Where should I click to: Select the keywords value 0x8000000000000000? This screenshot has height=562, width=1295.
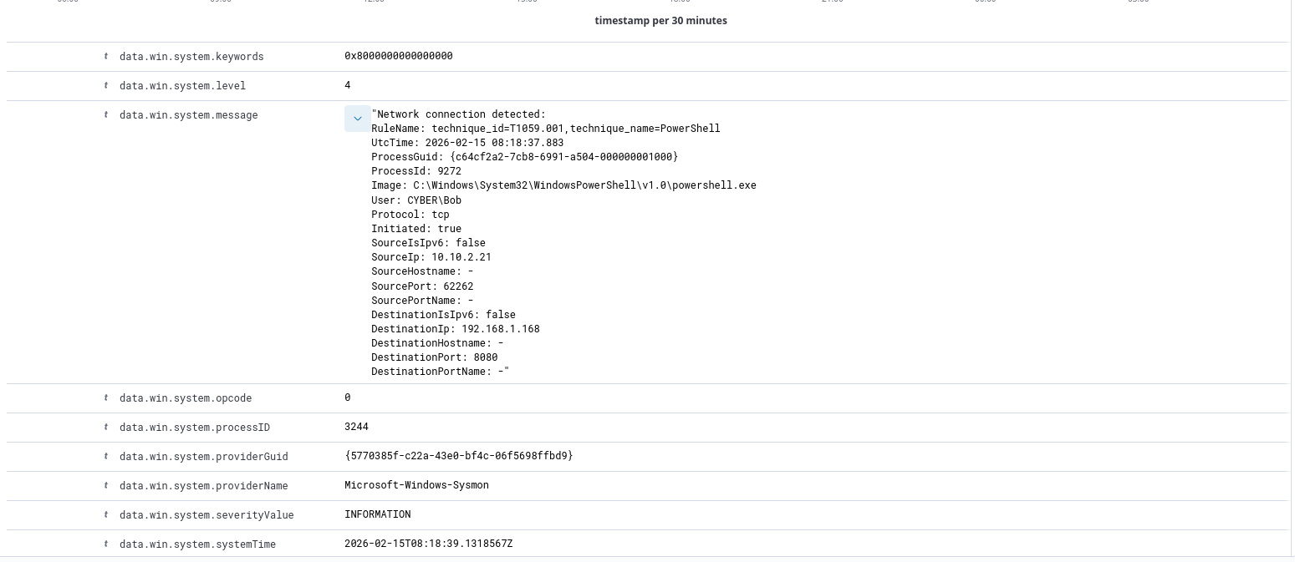398,56
